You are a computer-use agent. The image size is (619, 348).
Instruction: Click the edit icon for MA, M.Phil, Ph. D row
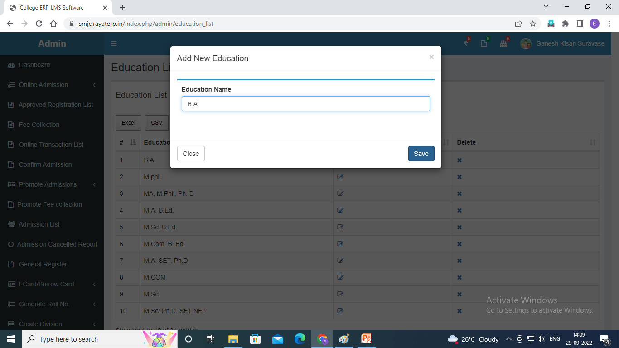click(340, 193)
